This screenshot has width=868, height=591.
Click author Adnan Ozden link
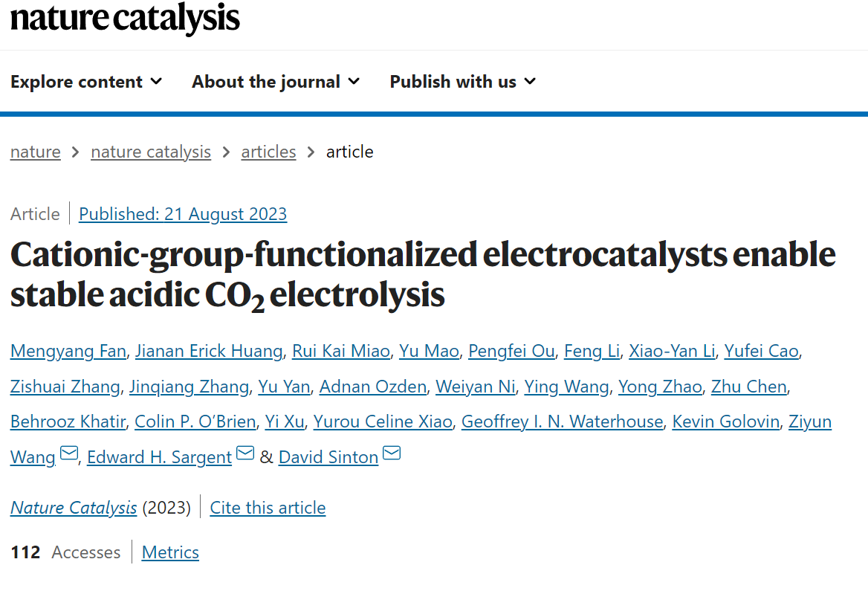click(372, 386)
